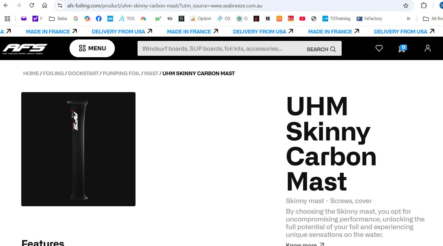The width and height of the screenshot is (443, 246).
Task: Open the shopping cart icon
Action: (x=402, y=49)
